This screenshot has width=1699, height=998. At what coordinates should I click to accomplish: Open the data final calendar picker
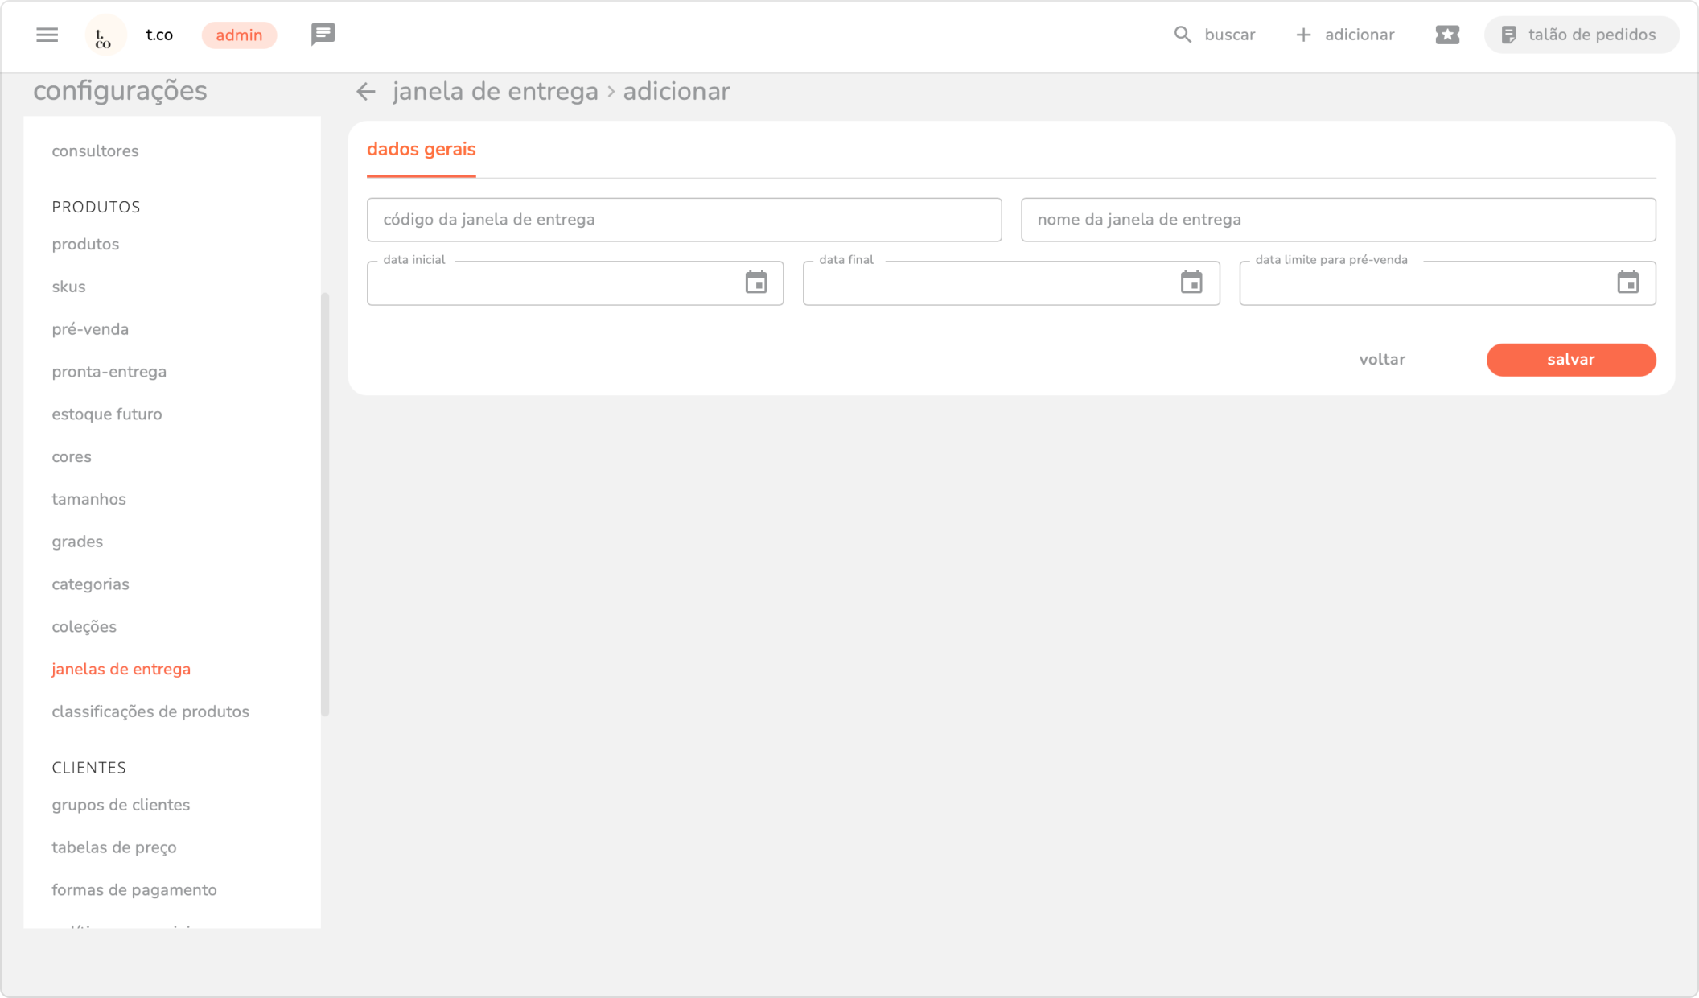(1191, 282)
